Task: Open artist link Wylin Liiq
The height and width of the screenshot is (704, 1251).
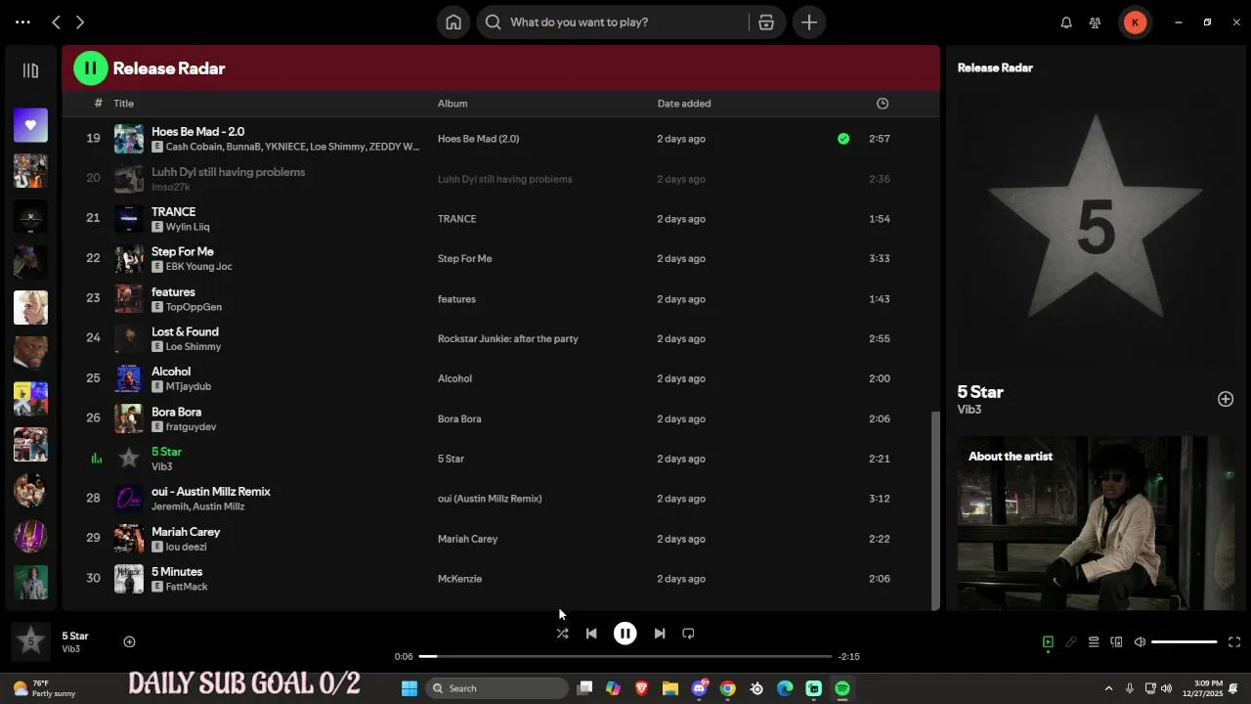Action: click(x=188, y=227)
